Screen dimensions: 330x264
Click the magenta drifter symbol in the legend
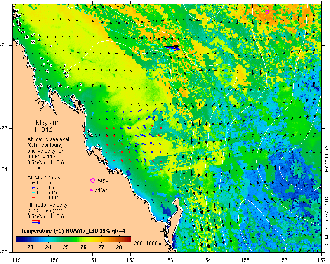point(91,190)
